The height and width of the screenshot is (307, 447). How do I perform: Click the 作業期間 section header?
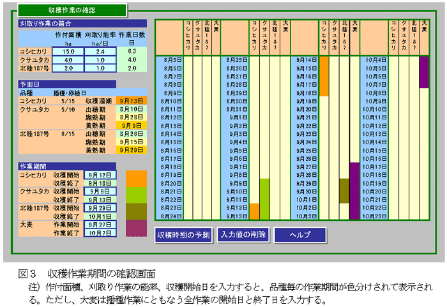tap(67, 166)
